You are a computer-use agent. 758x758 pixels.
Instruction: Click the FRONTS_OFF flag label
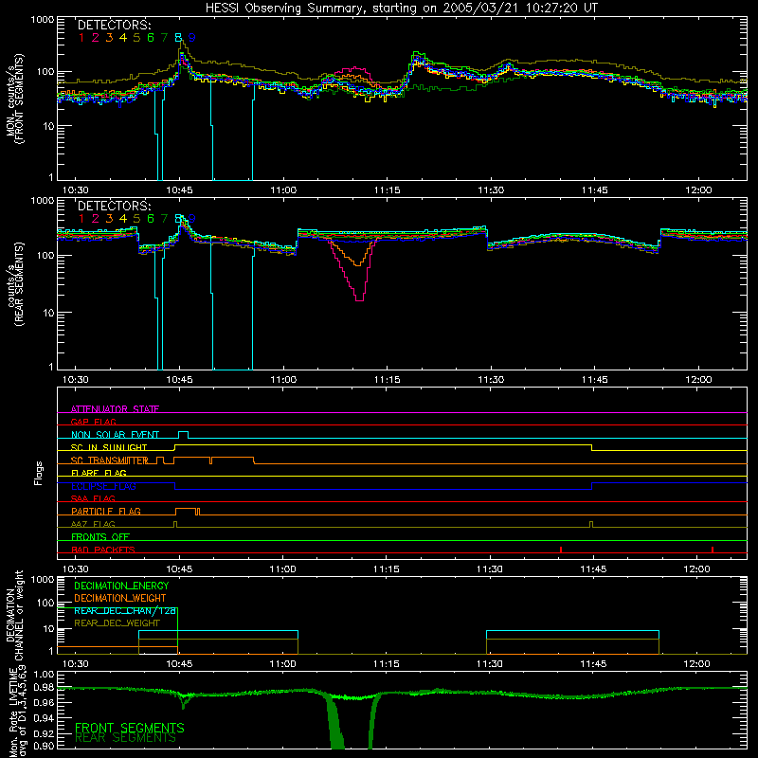100,536
